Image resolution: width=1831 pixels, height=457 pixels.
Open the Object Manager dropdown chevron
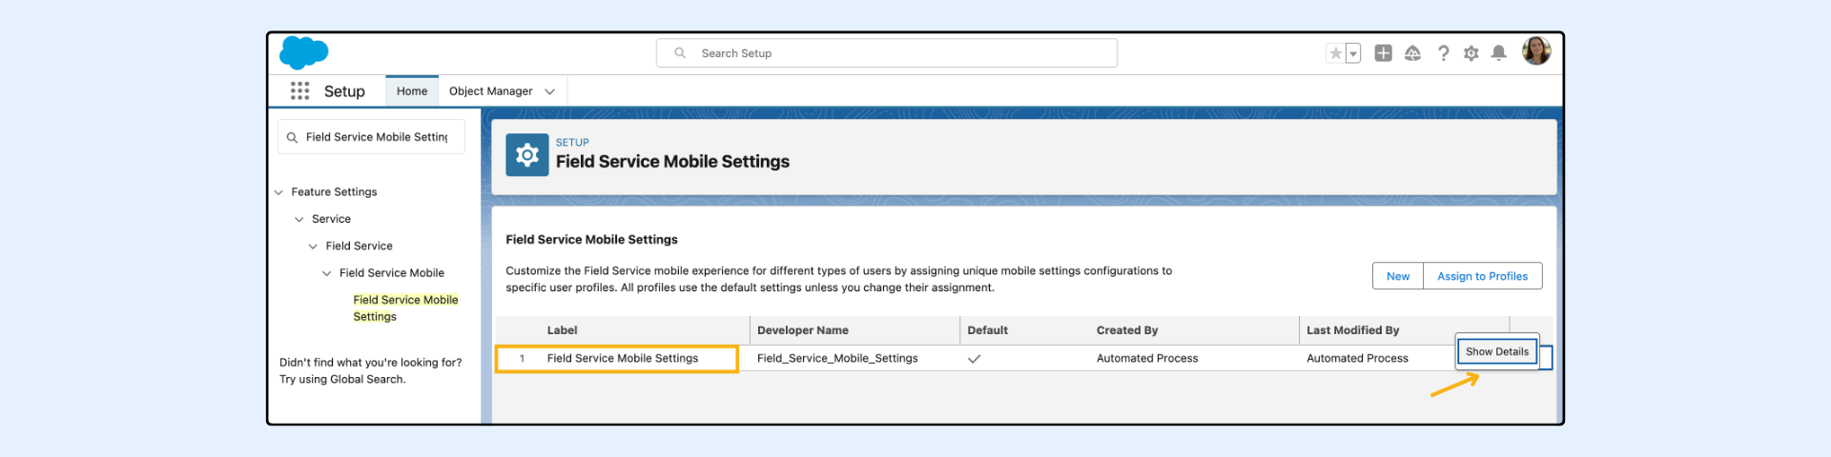pyautogui.click(x=549, y=91)
